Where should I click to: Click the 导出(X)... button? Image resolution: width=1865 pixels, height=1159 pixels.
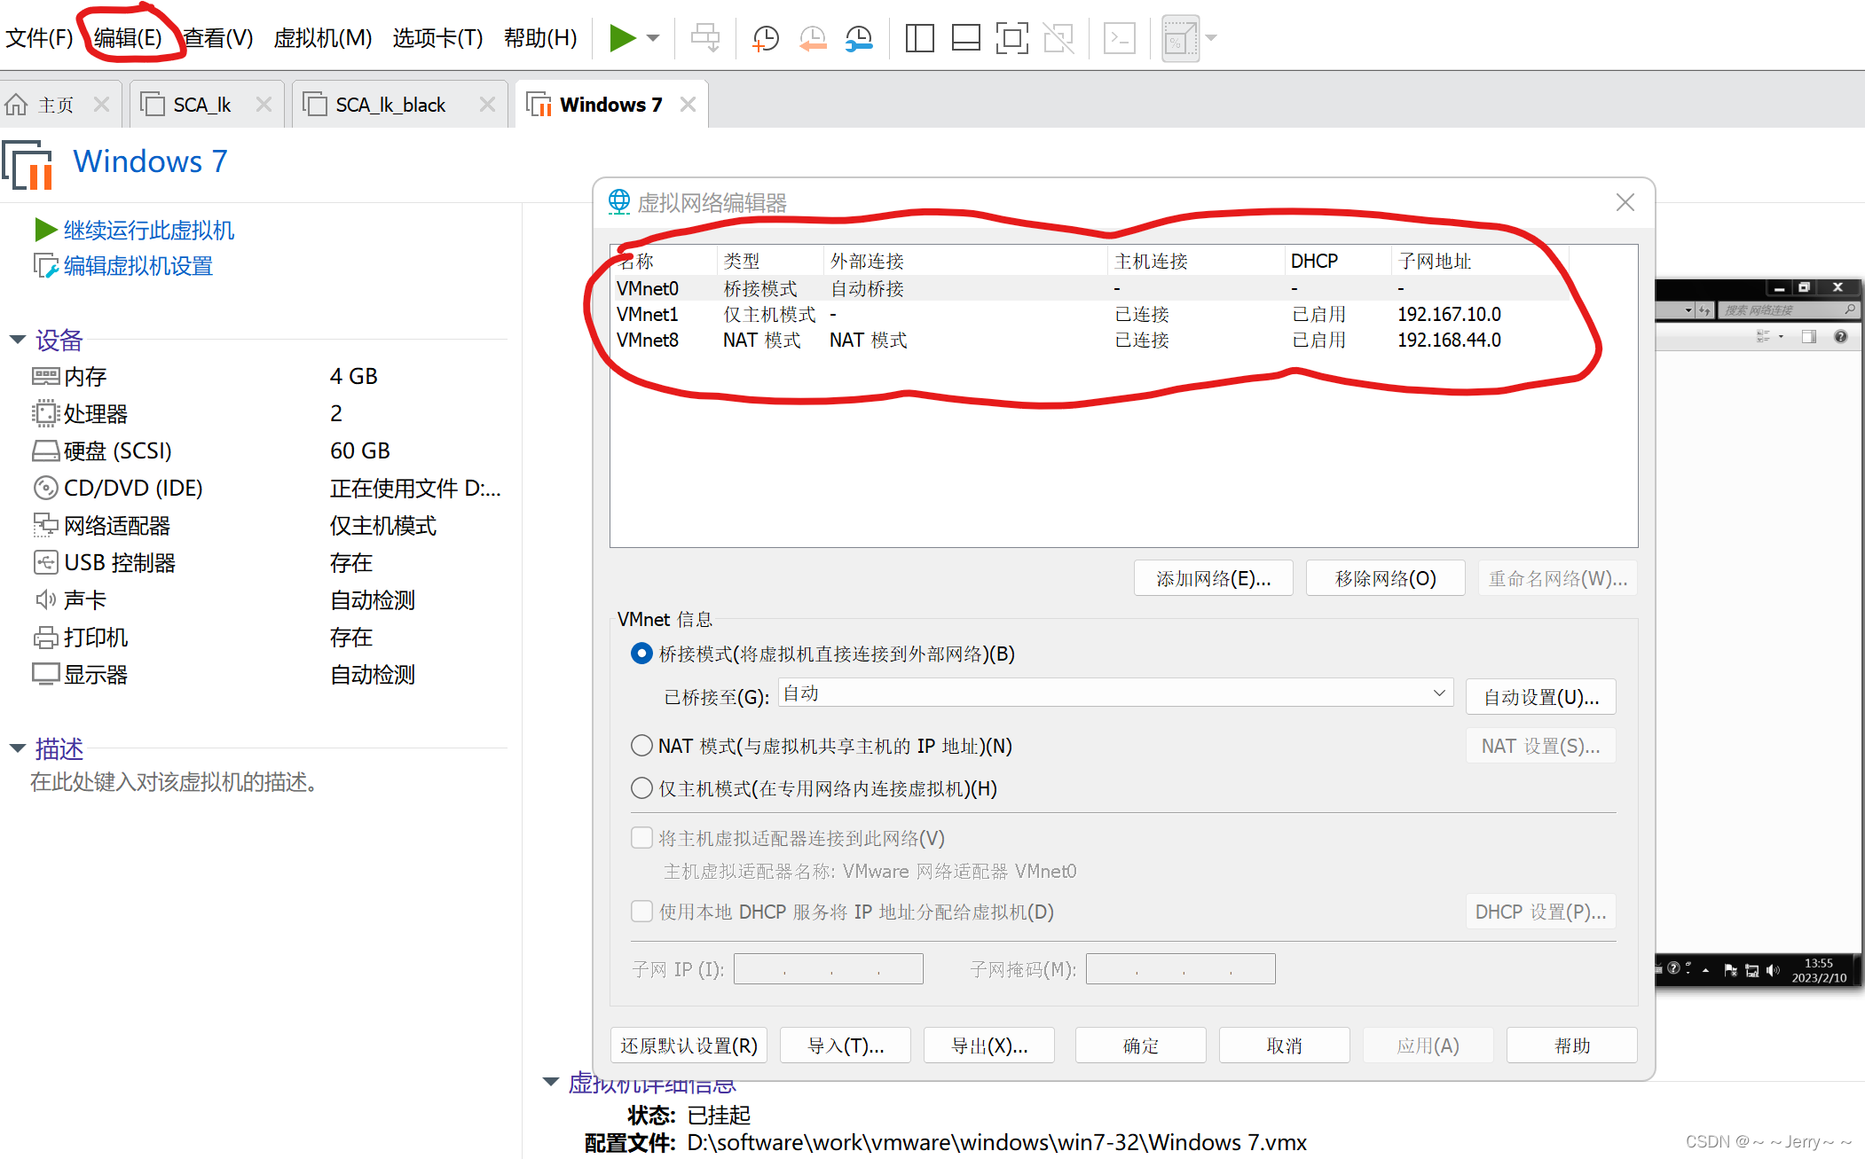(x=989, y=1045)
